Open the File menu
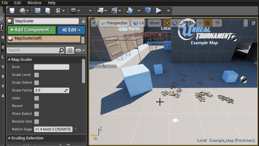This screenshot has width=259, height=146. [x=5, y=3]
